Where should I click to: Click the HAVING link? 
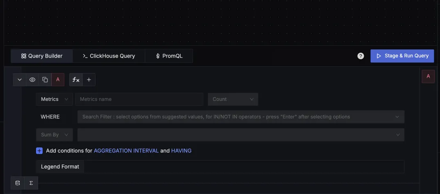181,151
